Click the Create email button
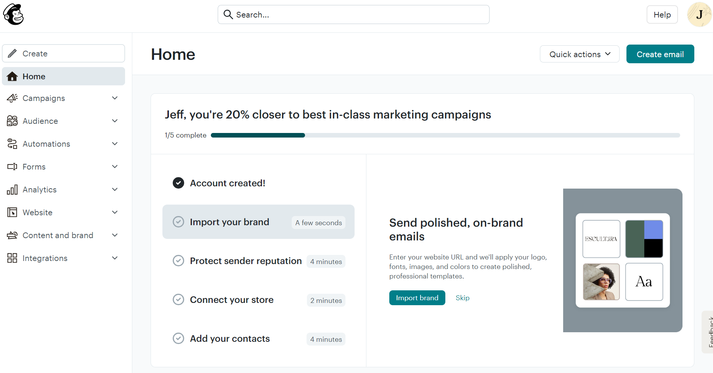The height and width of the screenshot is (373, 713). pos(660,54)
